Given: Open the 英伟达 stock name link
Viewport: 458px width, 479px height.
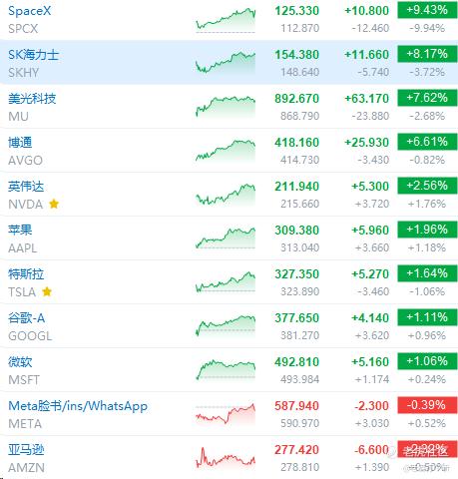Looking at the screenshot, I should (x=26, y=187).
